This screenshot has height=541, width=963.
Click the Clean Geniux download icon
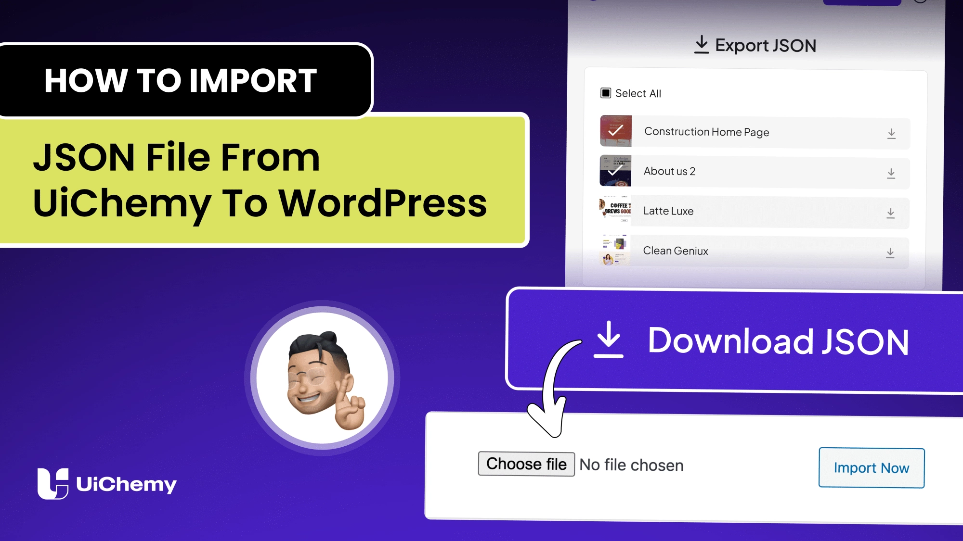tap(891, 252)
